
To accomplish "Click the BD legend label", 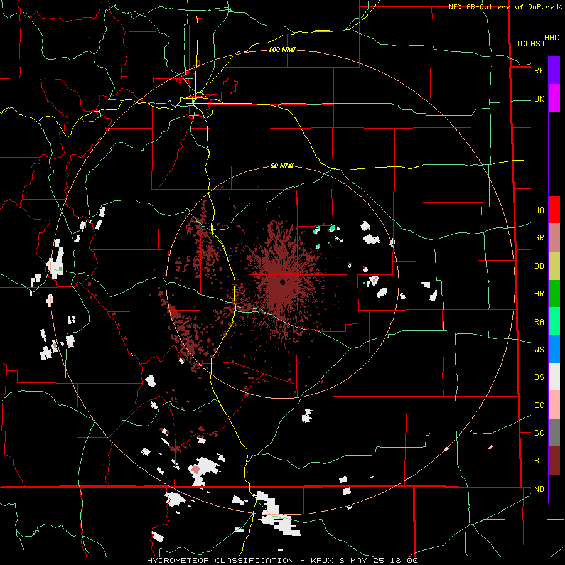I will click(x=539, y=266).
